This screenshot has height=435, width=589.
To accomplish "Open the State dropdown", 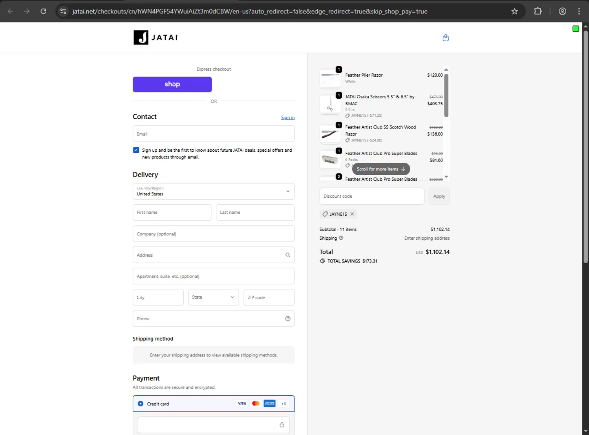I will pyautogui.click(x=213, y=297).
